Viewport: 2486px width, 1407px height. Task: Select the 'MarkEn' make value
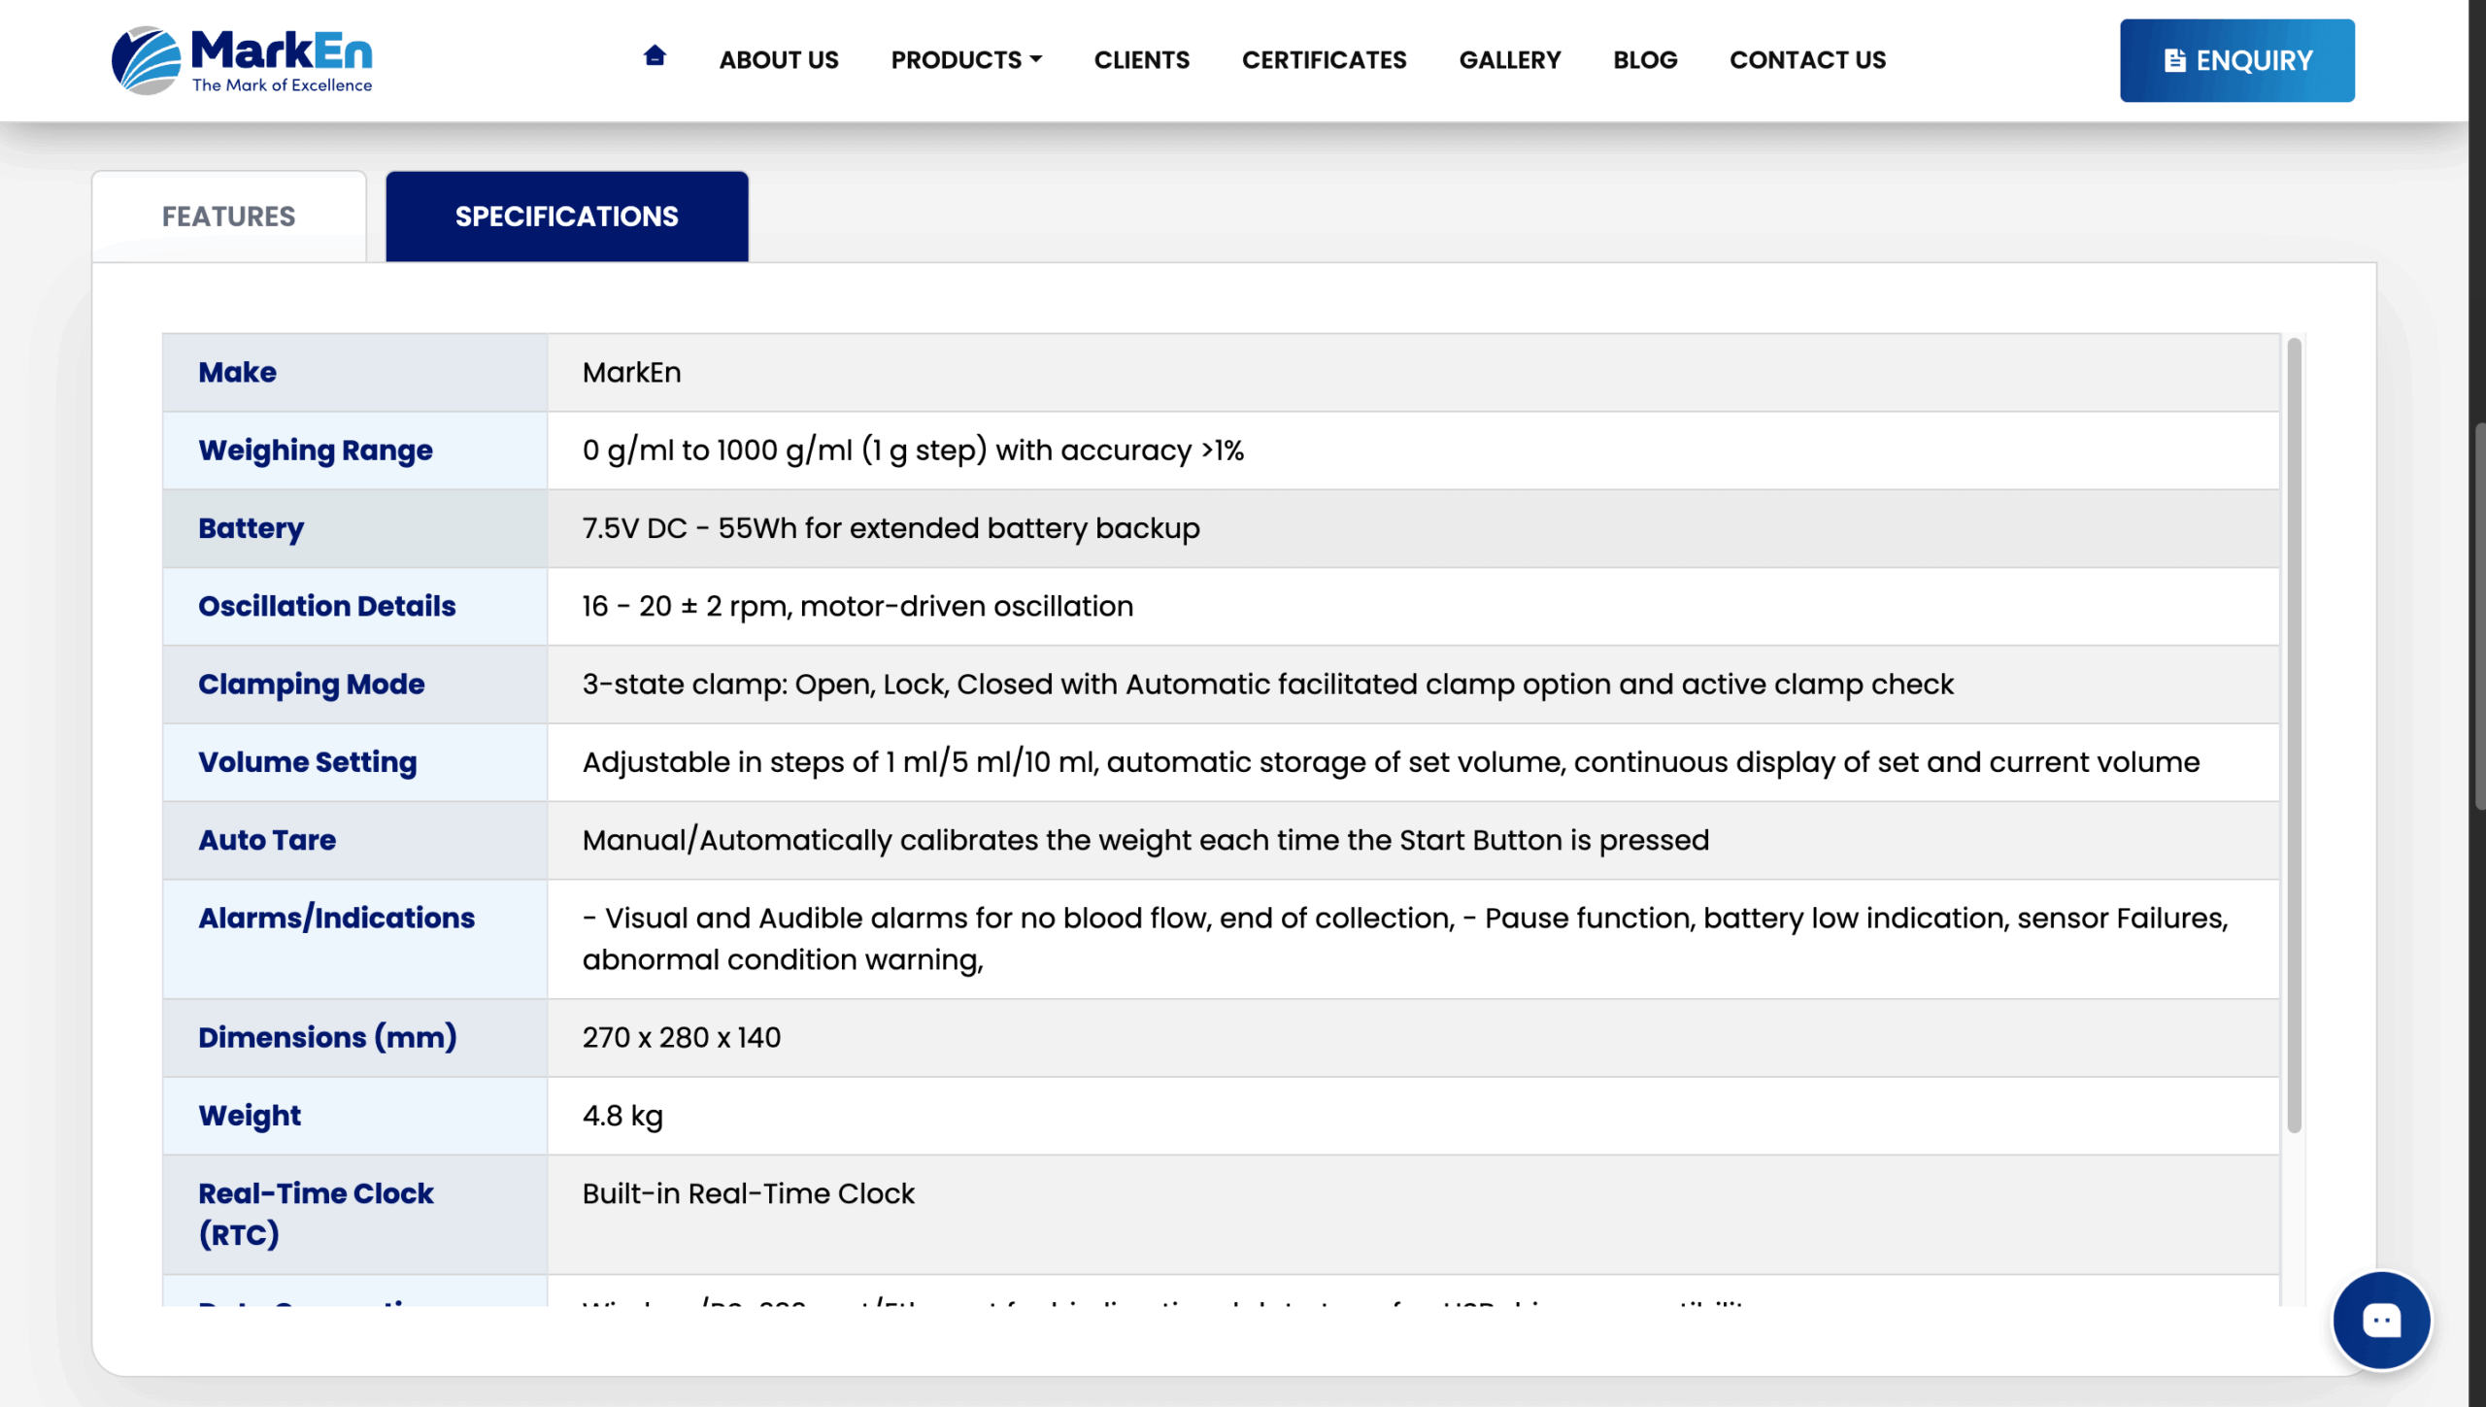click(x=632, y=373)
